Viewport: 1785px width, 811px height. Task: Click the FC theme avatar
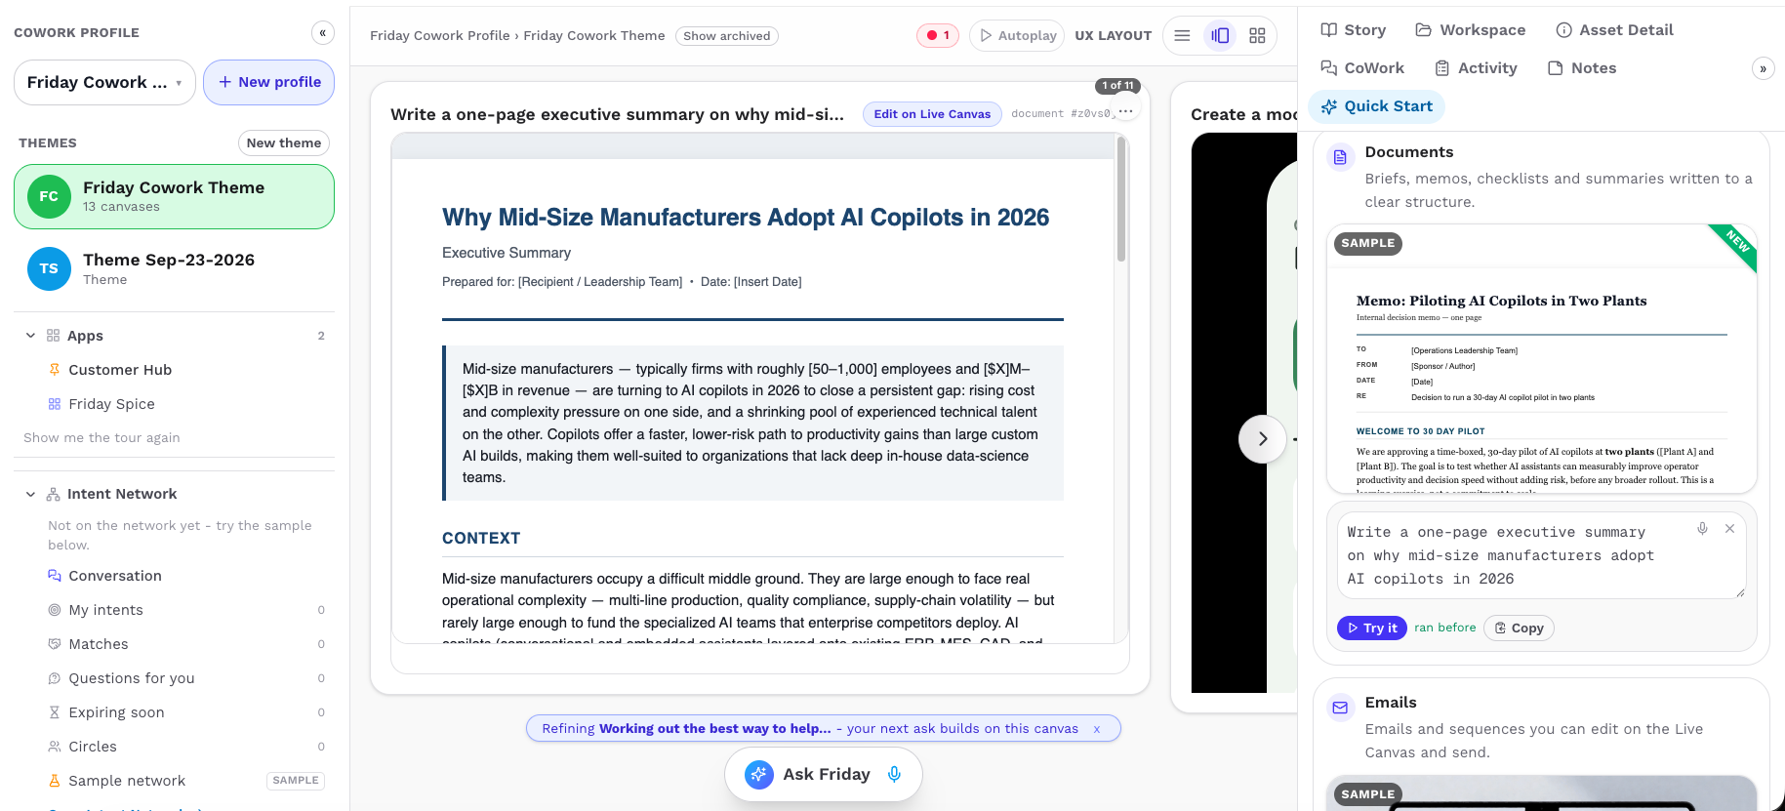pyautogui.click(x=49, y=196)
